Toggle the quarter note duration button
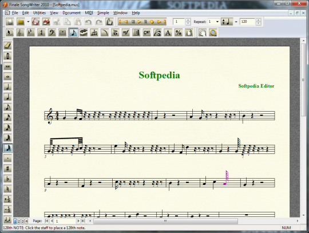The width and height of the screenshot is (309, 233). tap(7, 97)
